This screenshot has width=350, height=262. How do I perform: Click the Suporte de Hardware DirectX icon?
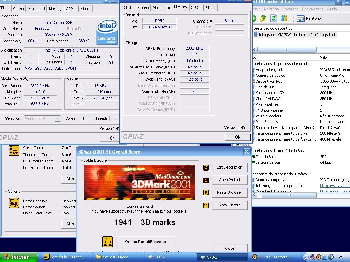click(253, 127)
